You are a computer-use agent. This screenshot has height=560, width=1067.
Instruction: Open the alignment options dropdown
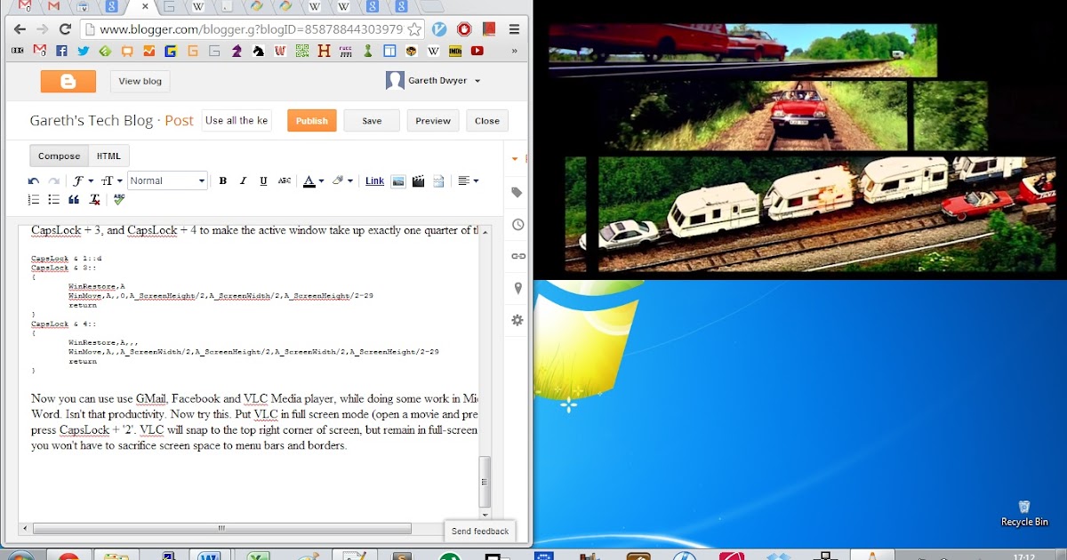coord(468,180)
